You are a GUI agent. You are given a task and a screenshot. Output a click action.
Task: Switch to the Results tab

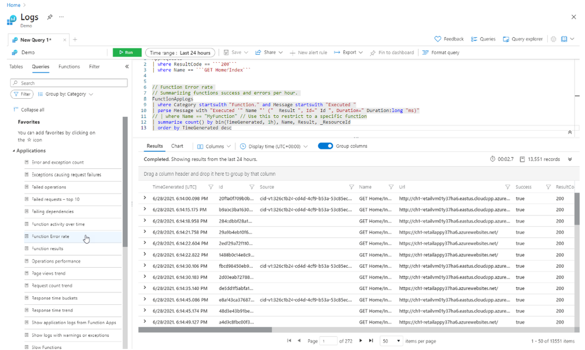154,146
